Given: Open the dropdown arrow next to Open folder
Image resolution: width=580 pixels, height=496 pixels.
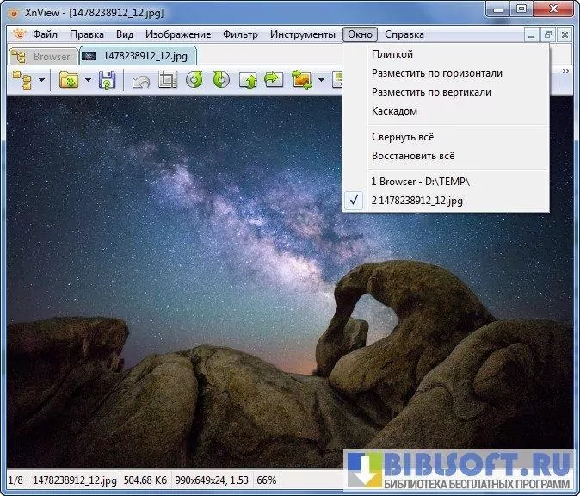Looking at the screenshot, I should tap(88, 81).
